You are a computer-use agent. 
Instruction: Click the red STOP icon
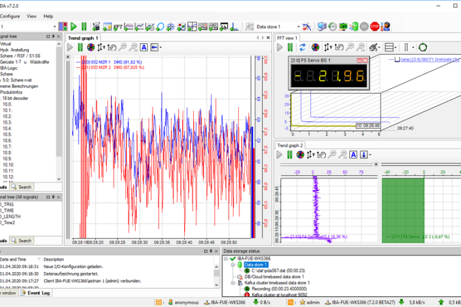pos(375,27)
